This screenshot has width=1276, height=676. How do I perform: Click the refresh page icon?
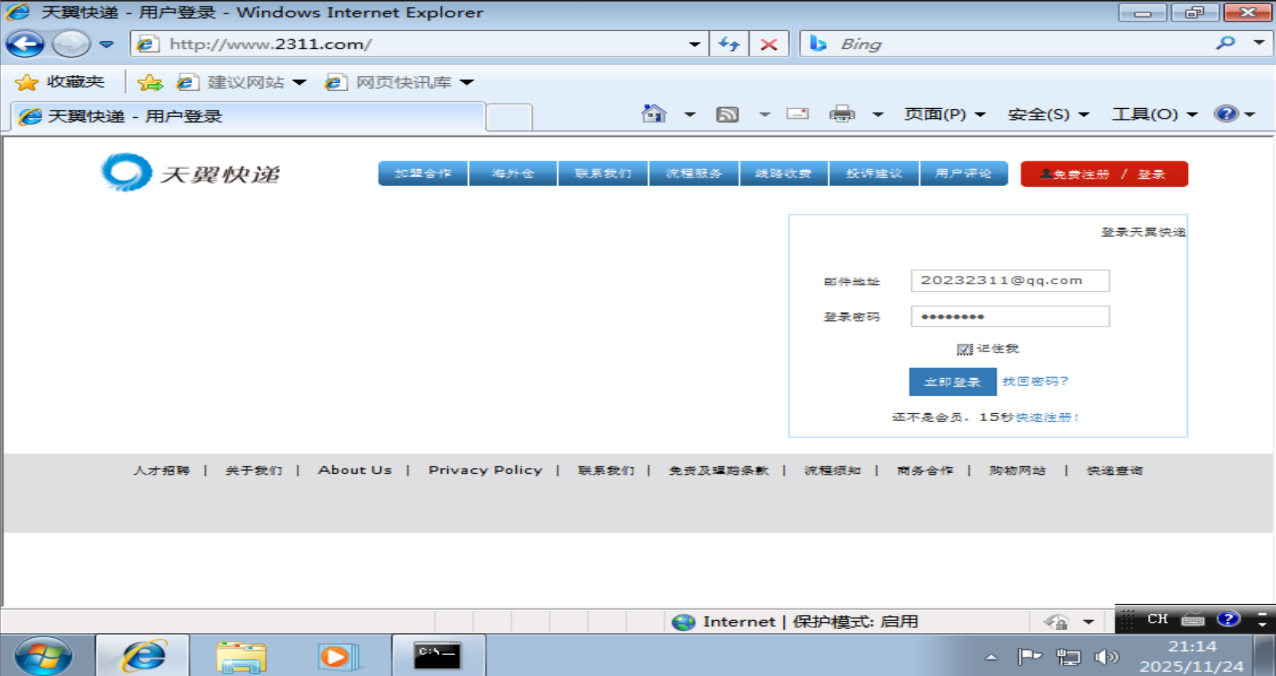729,44
